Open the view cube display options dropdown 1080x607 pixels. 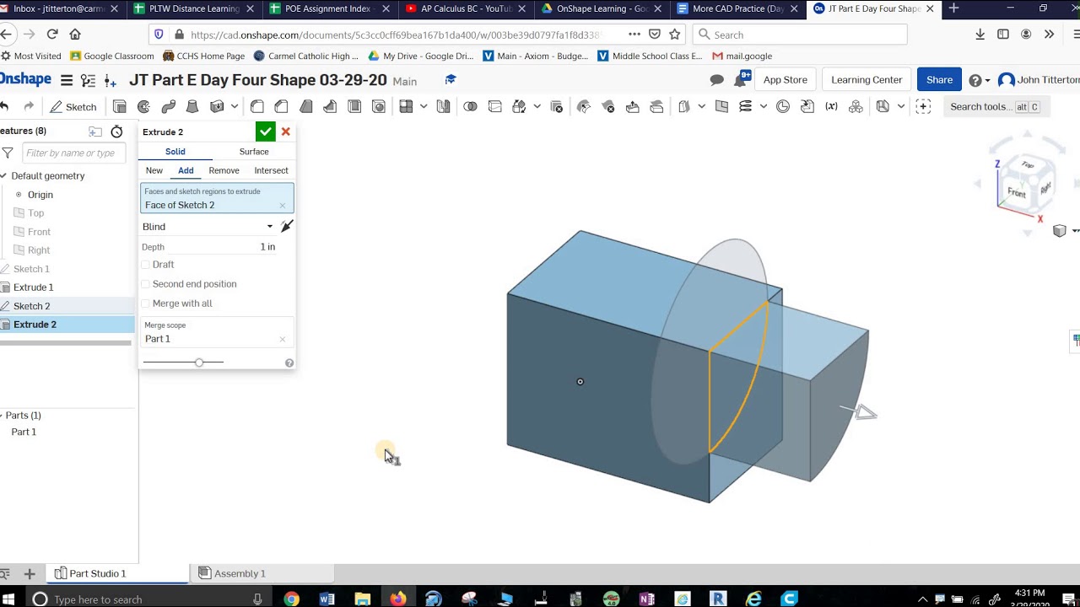(x=1066, y=231)
